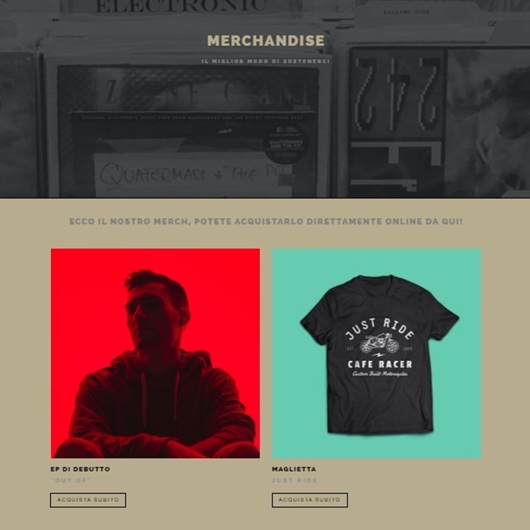This screenshot has width=530, height=530.
Task: Open the red EP cover image
Action: click(155, 354)
